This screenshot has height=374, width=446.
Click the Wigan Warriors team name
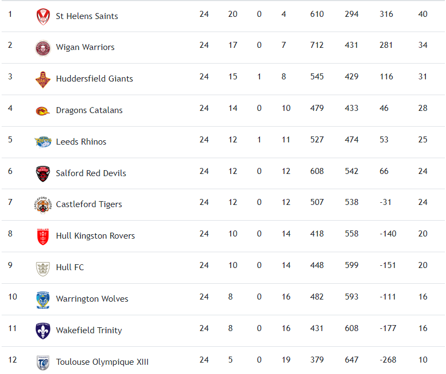(x=85, y=47)
